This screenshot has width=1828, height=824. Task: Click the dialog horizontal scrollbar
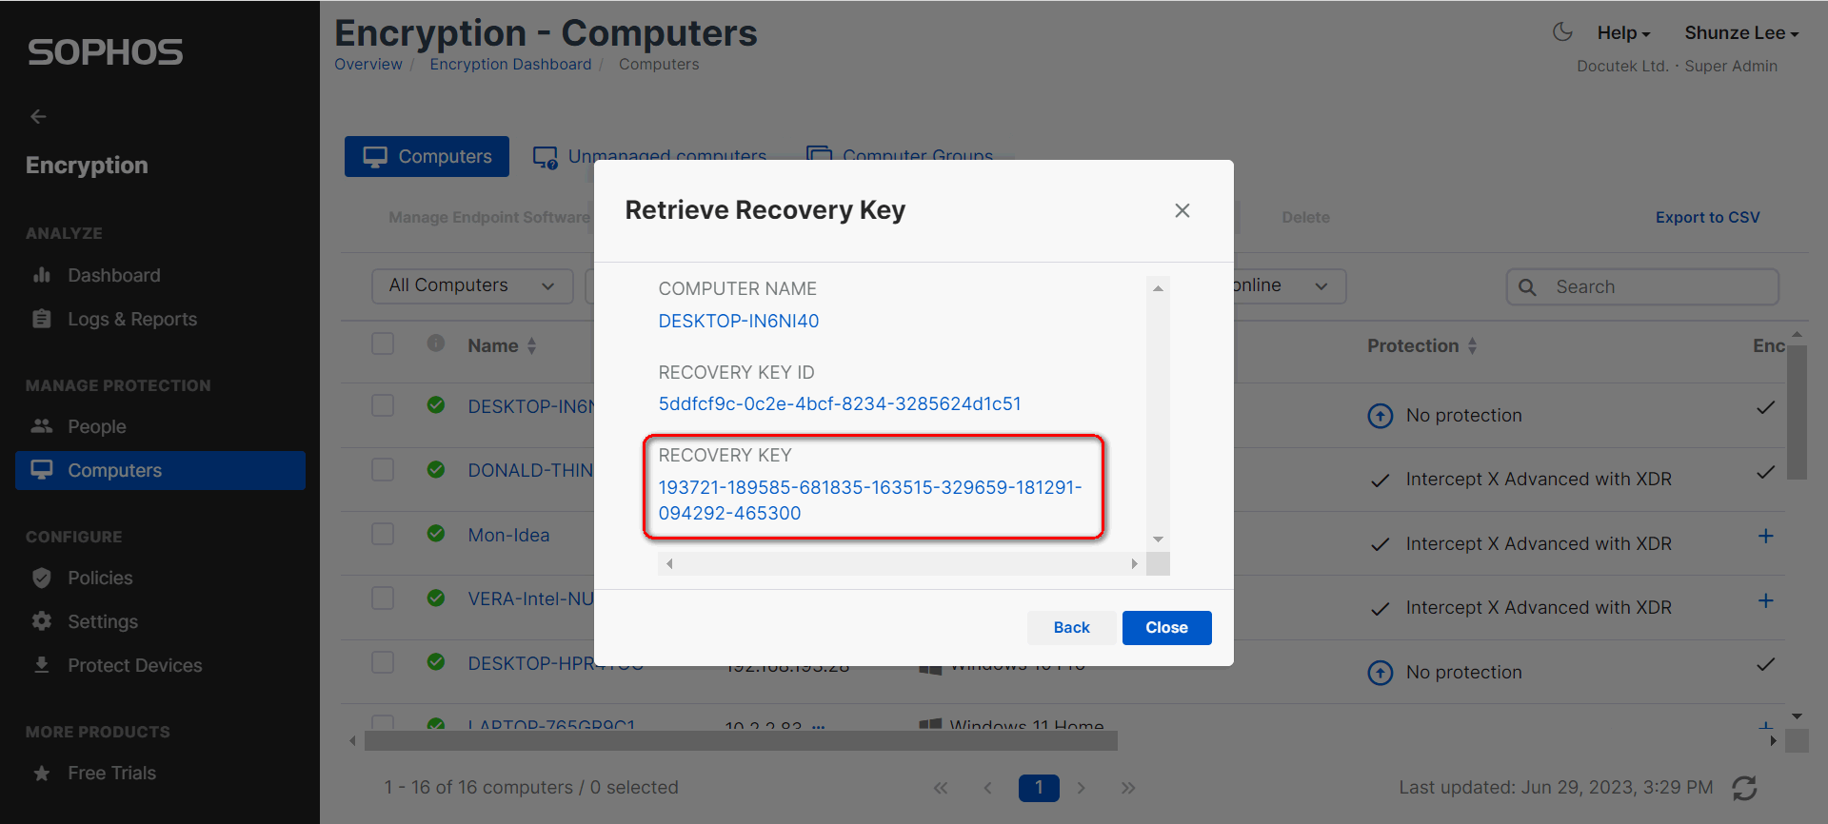pyautogui.click(x=902, y=563)
